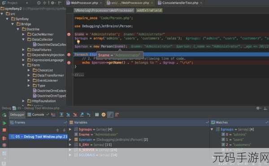Move up one frame with the up arrow
The image size is (269, 166).
click(58, 130)
